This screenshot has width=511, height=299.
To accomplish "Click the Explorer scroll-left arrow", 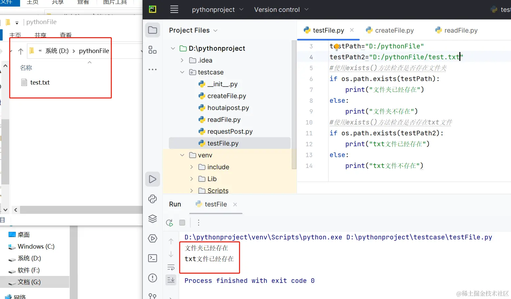I will click(x=16, y=210).
